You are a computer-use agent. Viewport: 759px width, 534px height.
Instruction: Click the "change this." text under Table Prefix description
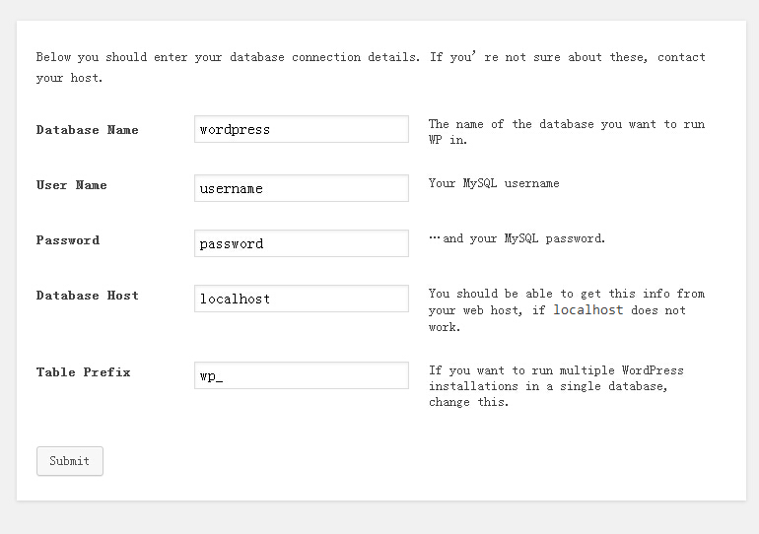click(x=468, y=403)
